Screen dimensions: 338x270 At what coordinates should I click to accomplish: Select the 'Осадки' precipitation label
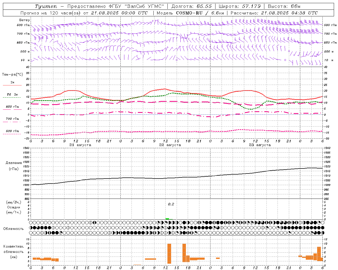pos(14,207)
